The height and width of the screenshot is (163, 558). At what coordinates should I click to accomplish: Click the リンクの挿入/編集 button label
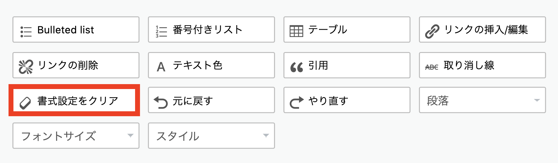pyautogui.click(x=486, y=30)
